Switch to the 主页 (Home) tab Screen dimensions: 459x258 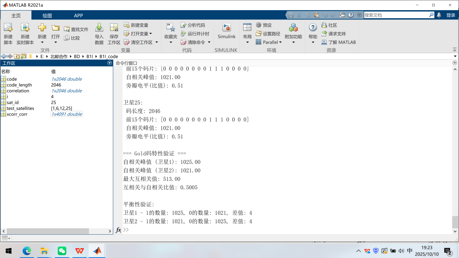(16, 15)
